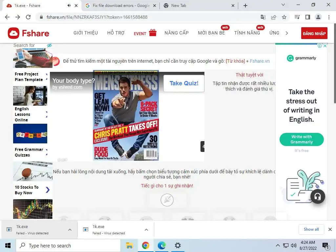Open Free Grammar Quizzes ad link
Image resolution: width=336 pixels, height=252 pixels.
[x=29, y=152]
